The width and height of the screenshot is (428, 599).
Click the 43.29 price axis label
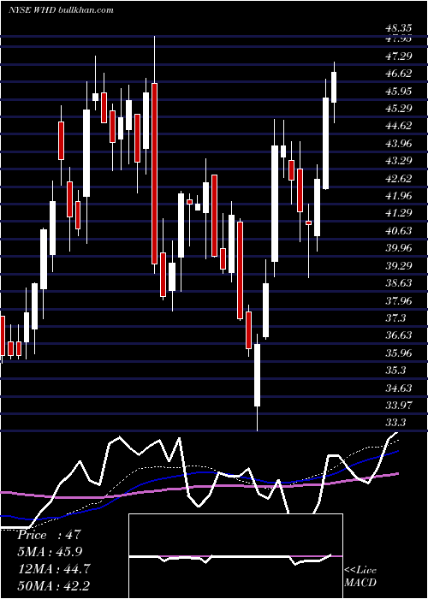(x=398, y=161)
